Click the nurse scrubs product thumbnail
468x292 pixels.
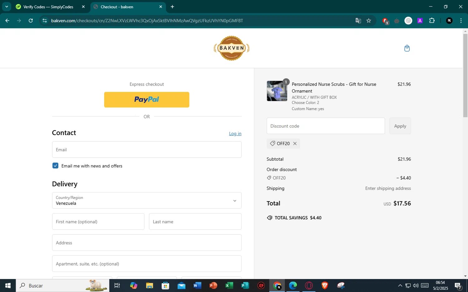click(277, 91)
